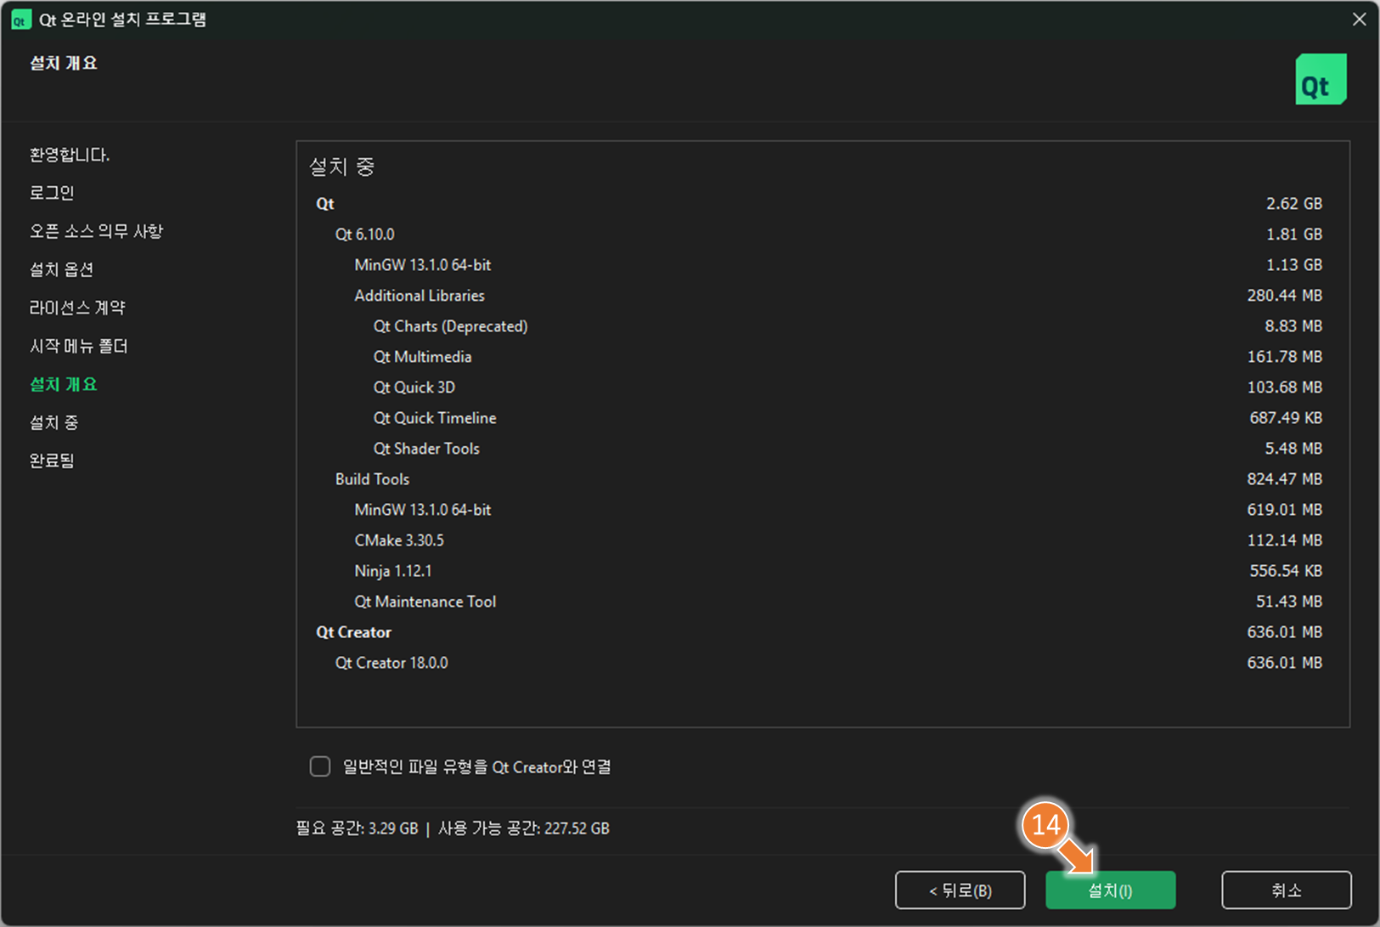Click the Qt 온라인 설치 프로그램 window title

point(123,20)
